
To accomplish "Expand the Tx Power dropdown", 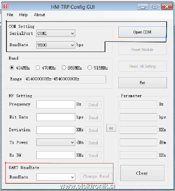I will [56, 142].
